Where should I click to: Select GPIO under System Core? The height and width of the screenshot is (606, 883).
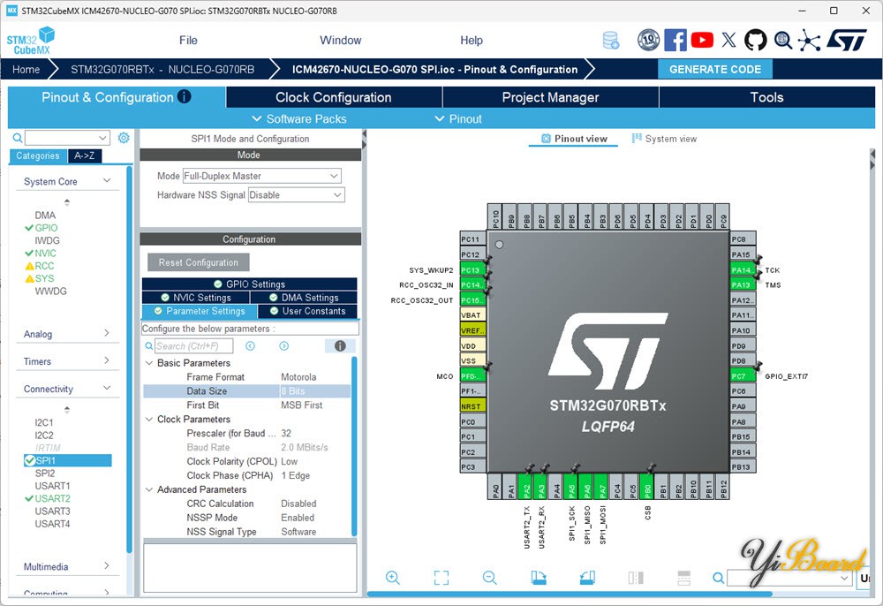point(46,228)
